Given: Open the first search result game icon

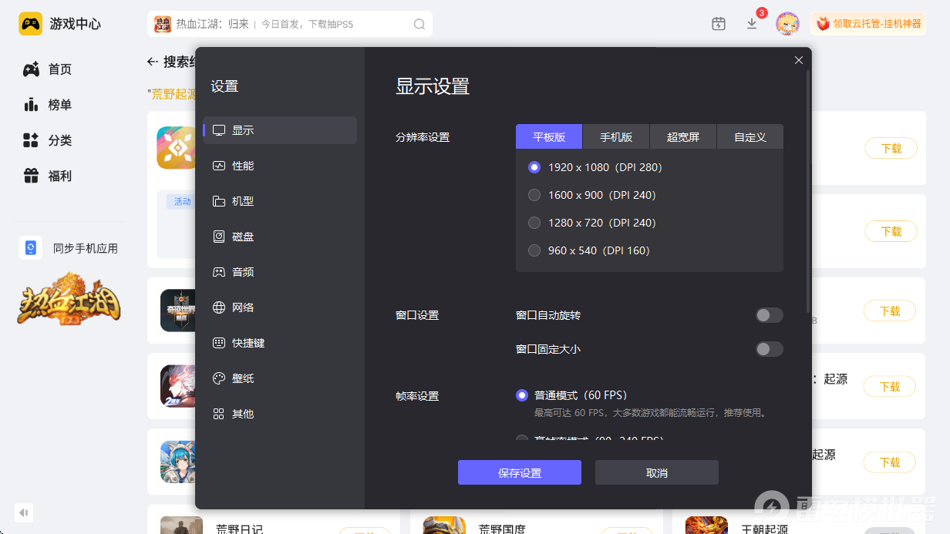Looking at the screenshot, I should pyautogui.click(x=177, y=148).
